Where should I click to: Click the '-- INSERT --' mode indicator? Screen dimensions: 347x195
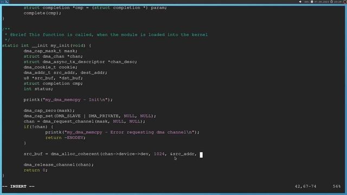(x=18, y=186)
